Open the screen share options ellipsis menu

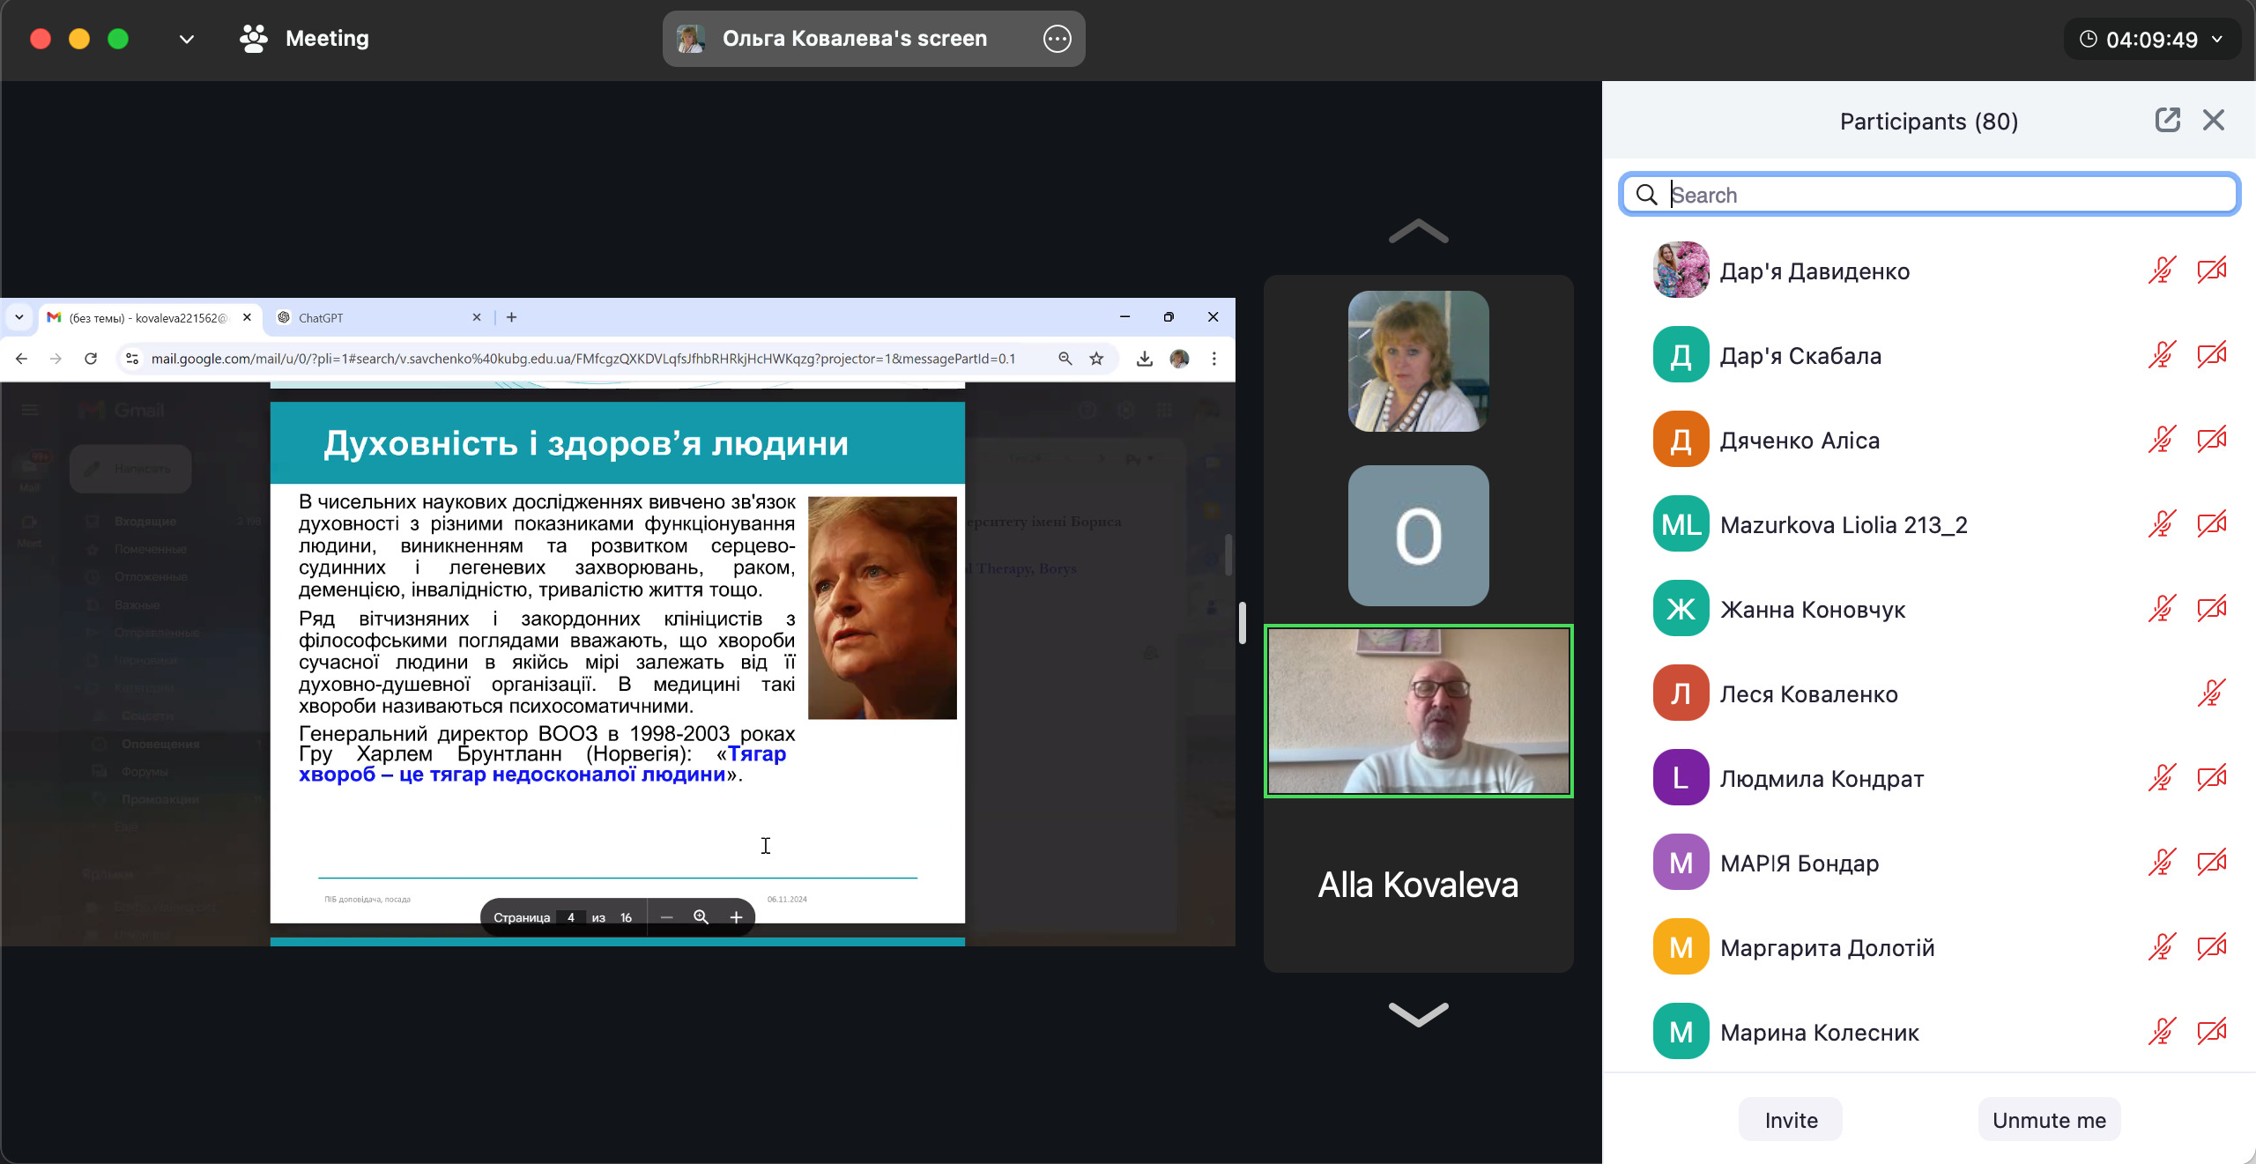1057,39
